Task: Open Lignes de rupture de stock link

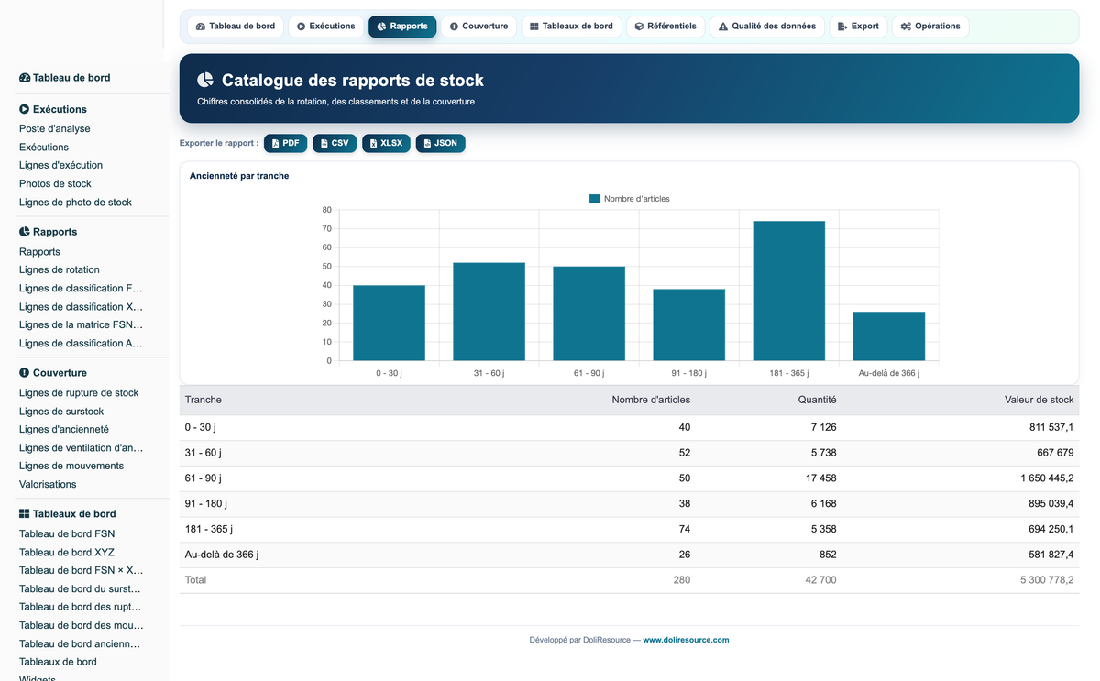Action: [x=79, y=393]
